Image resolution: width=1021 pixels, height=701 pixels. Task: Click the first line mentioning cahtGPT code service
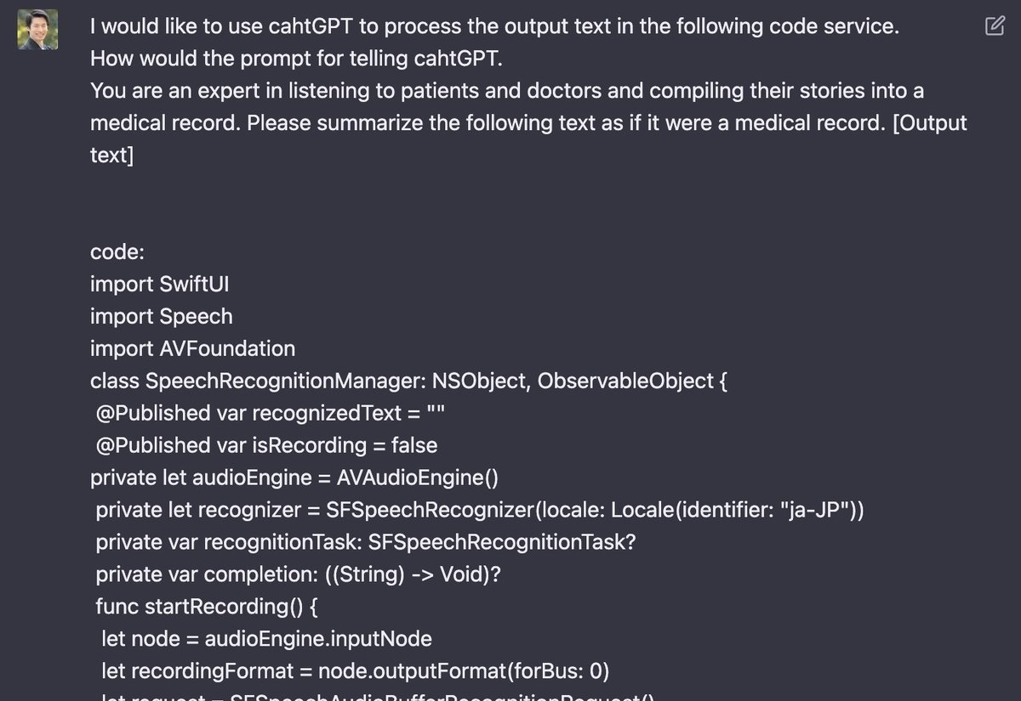click(x=494, y=26)
